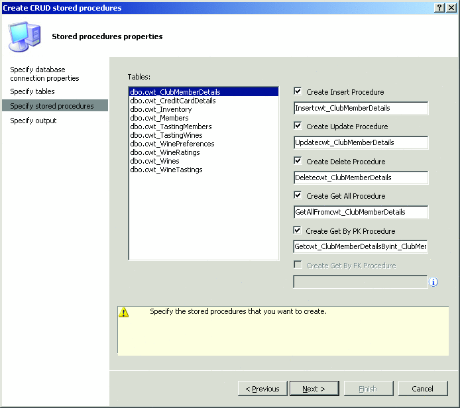Select dbo.cwt_Inventory table
Viewport: 460px width, 408px height.
(203, 109)
